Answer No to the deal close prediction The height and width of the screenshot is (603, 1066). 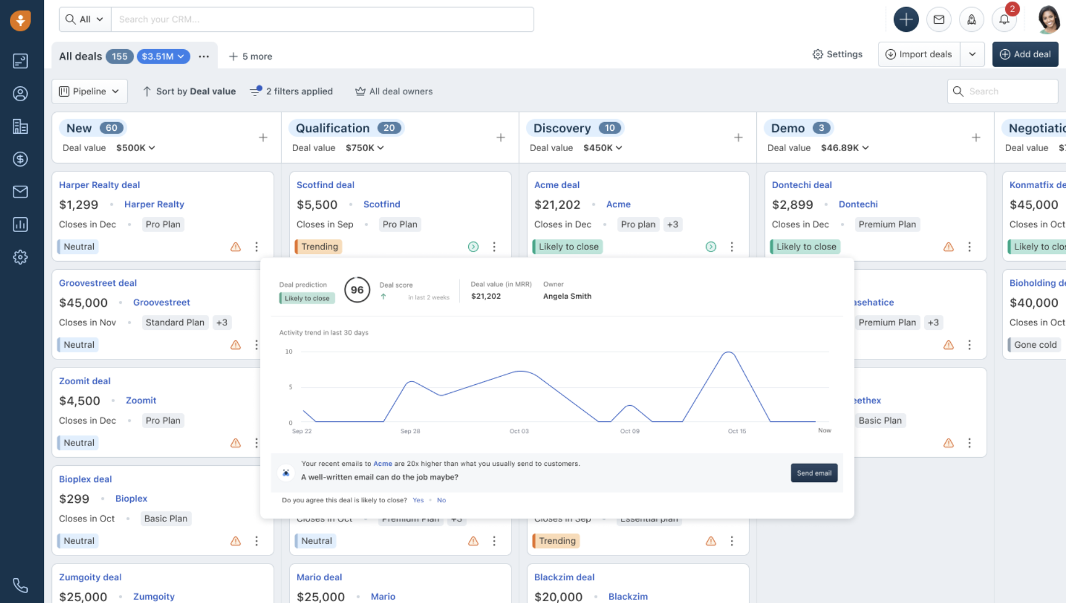(442, 500)
